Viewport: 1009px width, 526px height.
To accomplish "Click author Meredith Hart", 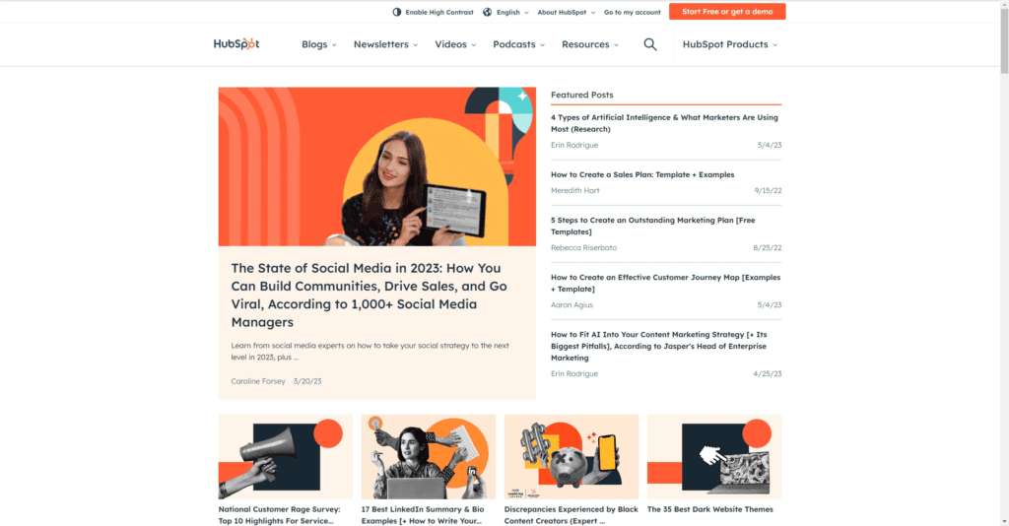I will click(x=575, y=191).
